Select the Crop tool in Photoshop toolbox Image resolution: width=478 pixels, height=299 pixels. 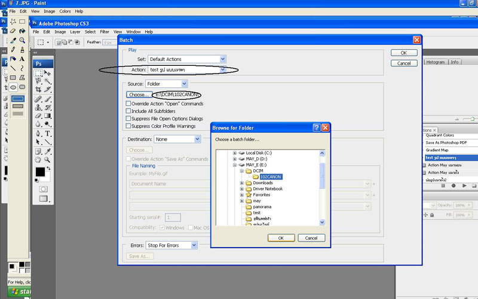[38, 89]
